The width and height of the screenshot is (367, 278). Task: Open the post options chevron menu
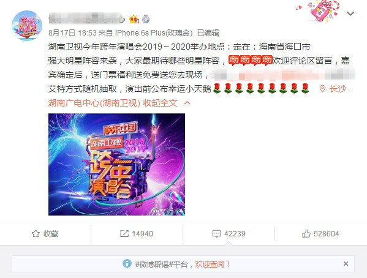[350, 13]
